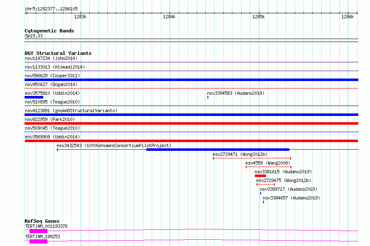370x246 pixels.
Task: Click the red range line of esv2729471
Action: [x=252, y=158]
